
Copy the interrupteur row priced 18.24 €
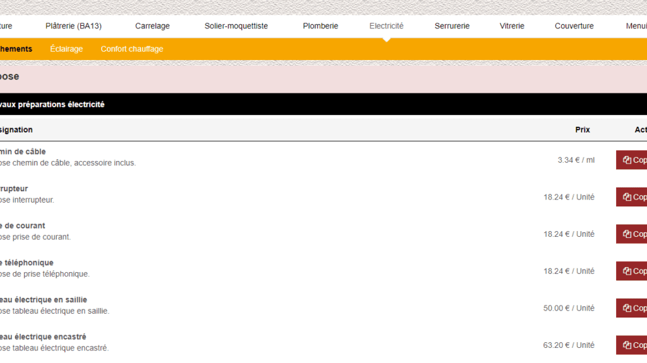point(632,197)
